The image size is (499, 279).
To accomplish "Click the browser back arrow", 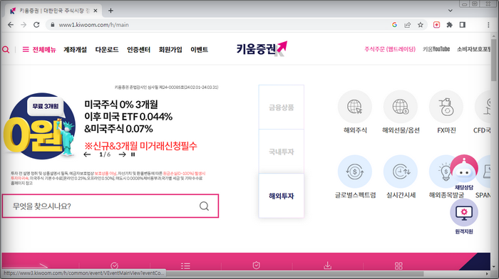I will tap(11, 25).
